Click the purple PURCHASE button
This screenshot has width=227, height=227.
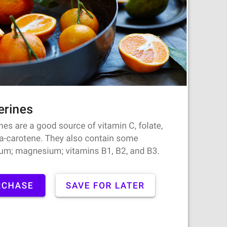(x=22, y=185)
